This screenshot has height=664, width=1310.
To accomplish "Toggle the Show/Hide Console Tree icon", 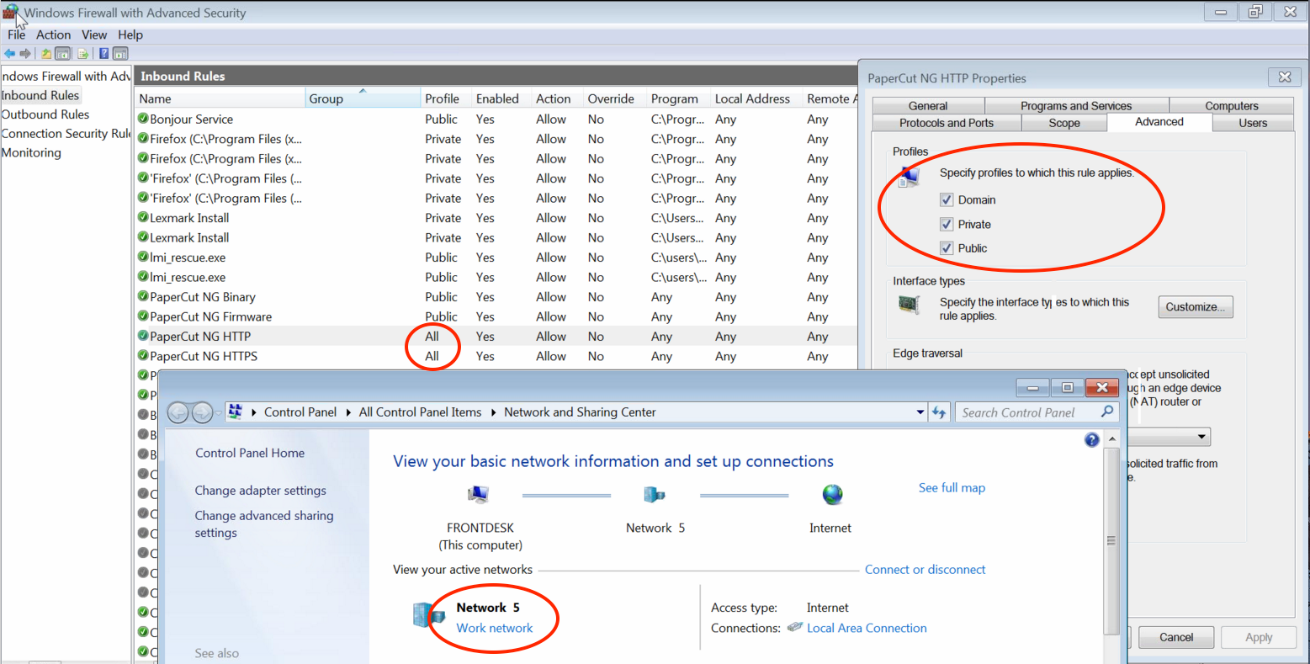I will point(62,53).
